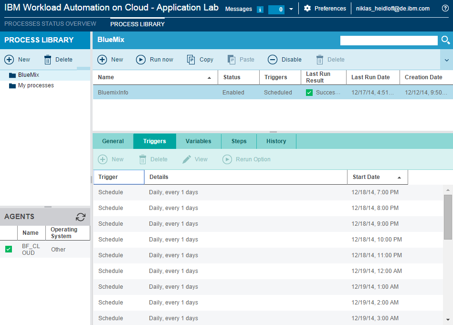
Task: Select the schedule starting 12/18/14, 7:00 PM
Action: (x=268, y=192)
